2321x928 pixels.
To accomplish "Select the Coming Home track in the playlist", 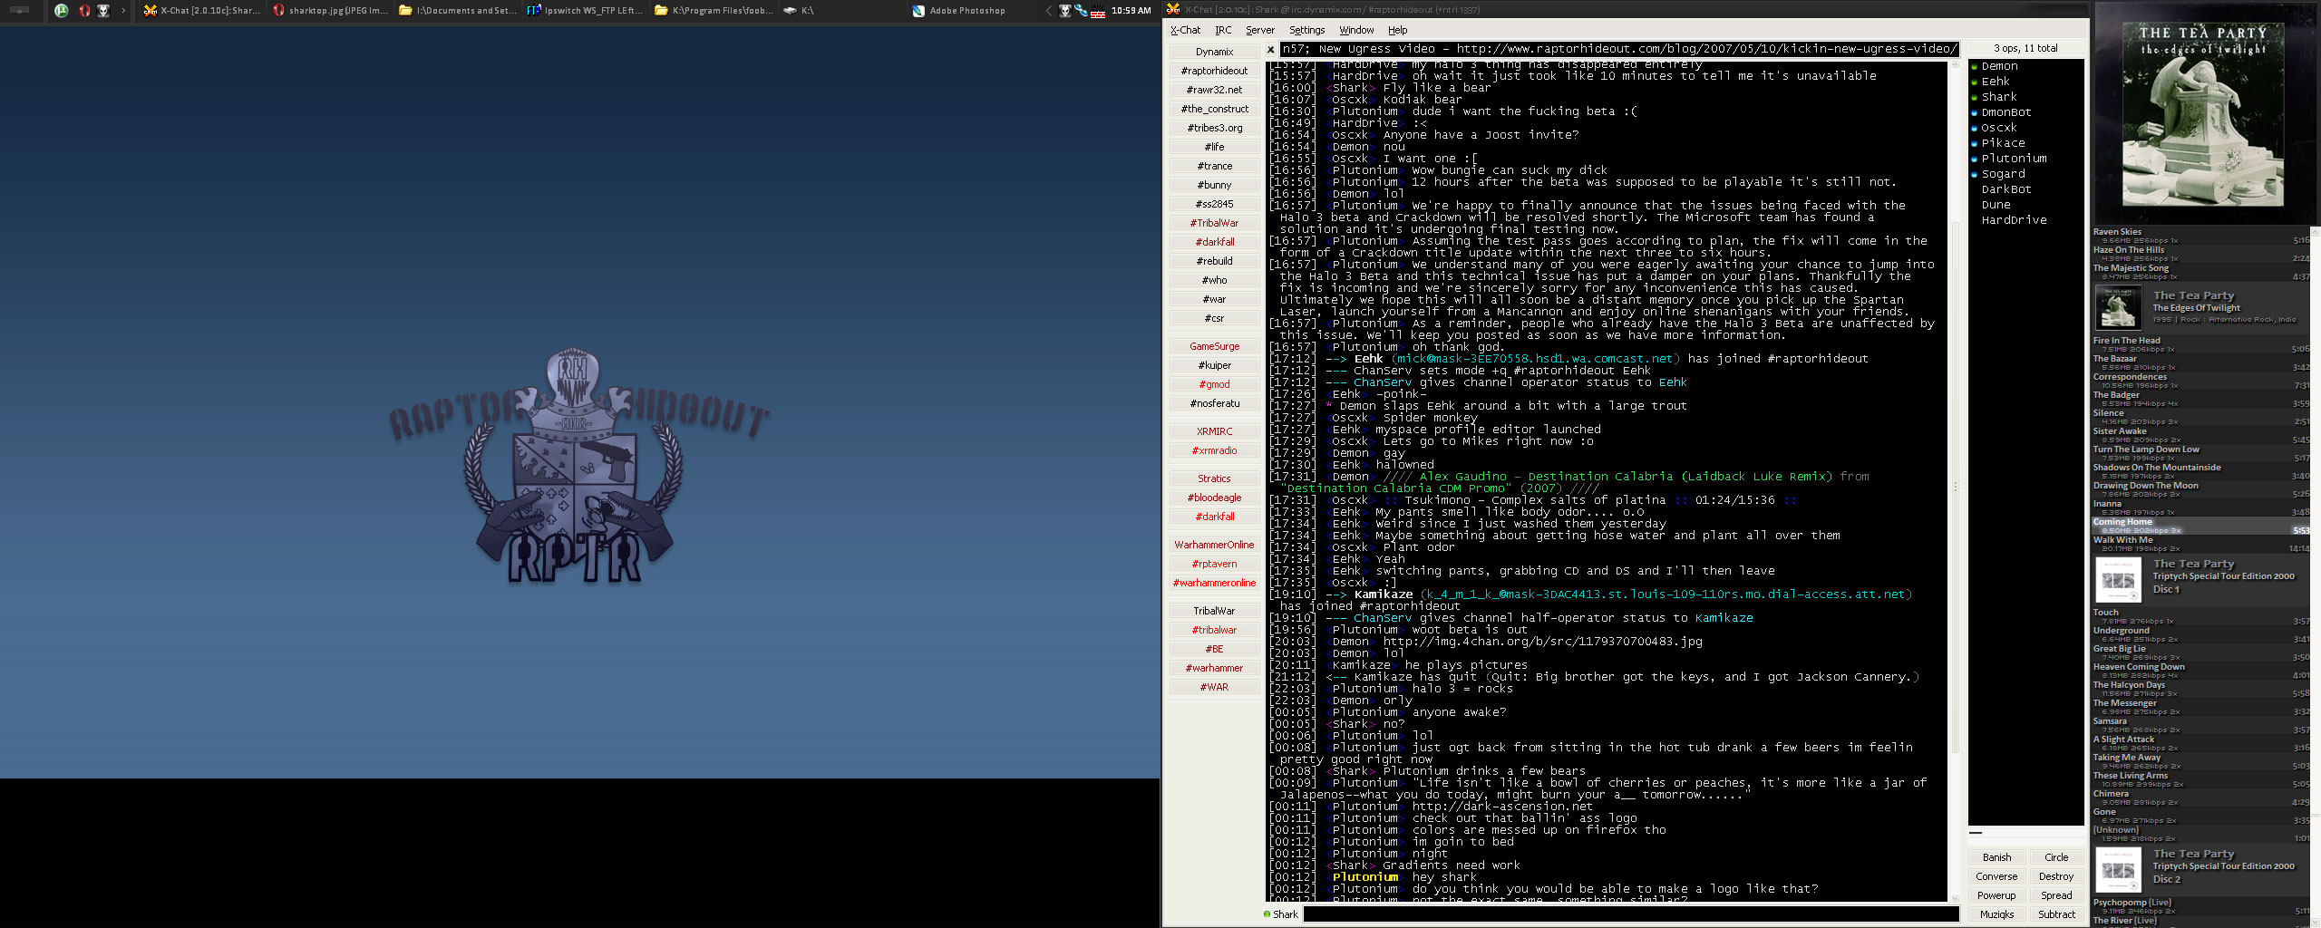I will pyautogui.click(x=2200, y=526).
